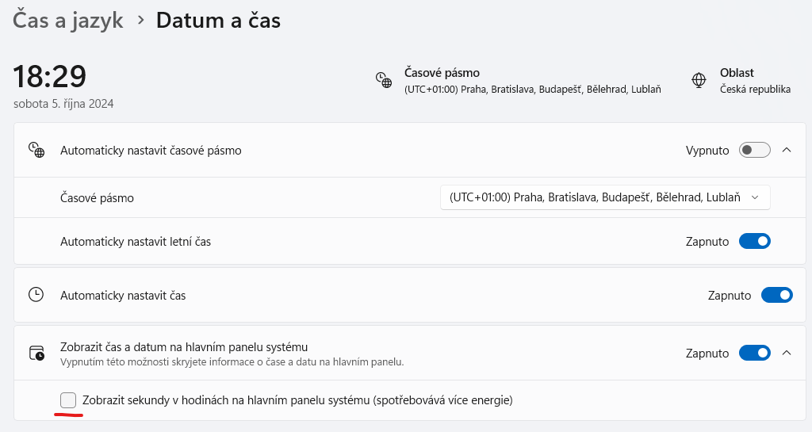
Task: Click the Automaticky nastavit čas row label
Action: point(123,295)
